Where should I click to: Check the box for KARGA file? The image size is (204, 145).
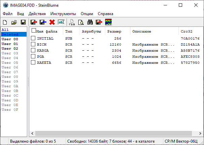tap(33, 50)
